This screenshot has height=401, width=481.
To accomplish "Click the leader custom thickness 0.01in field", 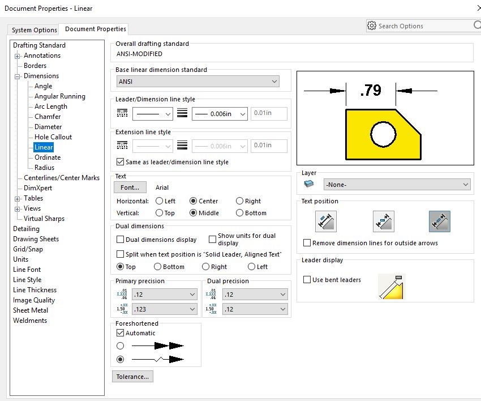I will [x=269, y=113].
